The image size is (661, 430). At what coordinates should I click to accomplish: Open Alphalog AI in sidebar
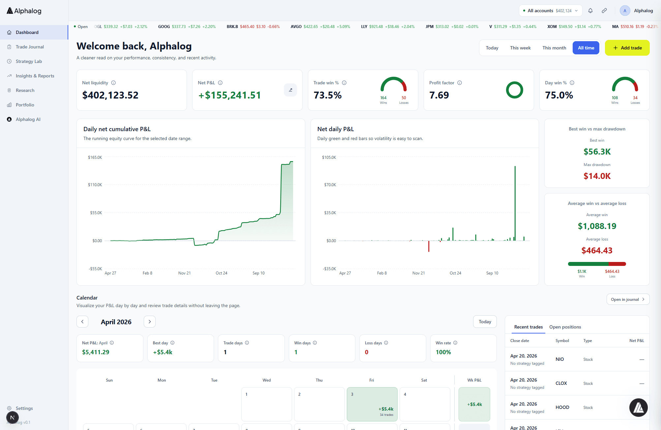[x=34, y=119]
